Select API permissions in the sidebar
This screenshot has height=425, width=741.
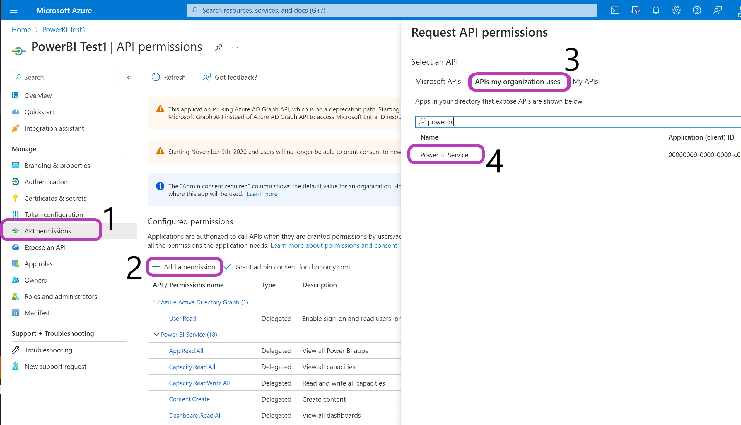pos(47,231)
